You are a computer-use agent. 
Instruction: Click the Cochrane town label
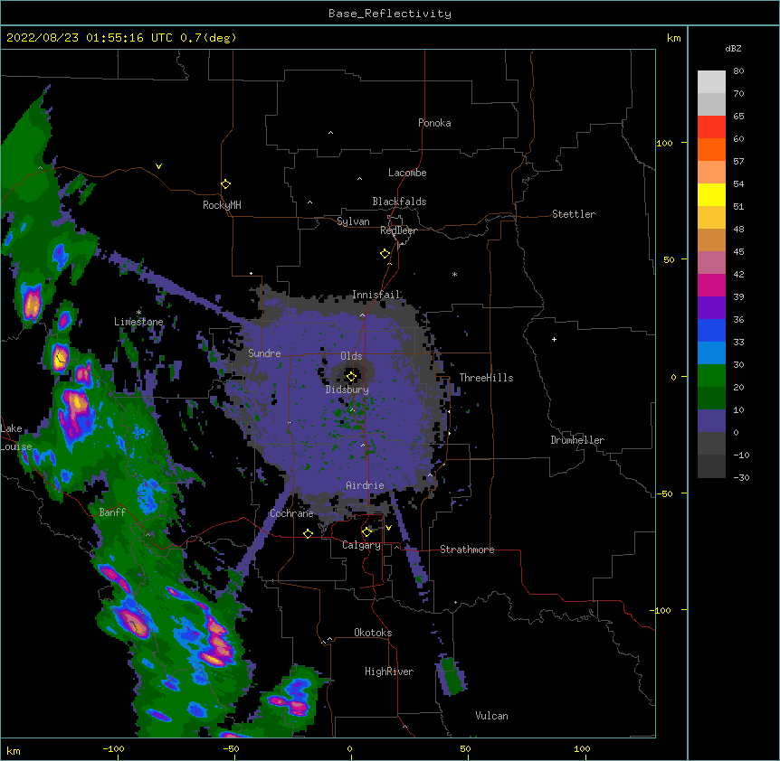(x=292, y=513)
